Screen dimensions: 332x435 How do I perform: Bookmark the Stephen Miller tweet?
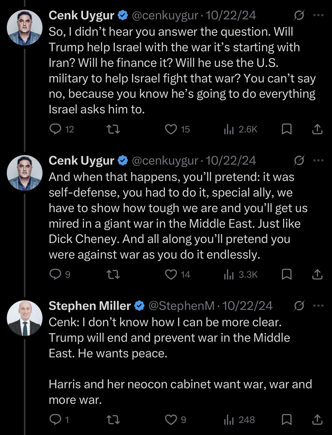tap(286, 420)
